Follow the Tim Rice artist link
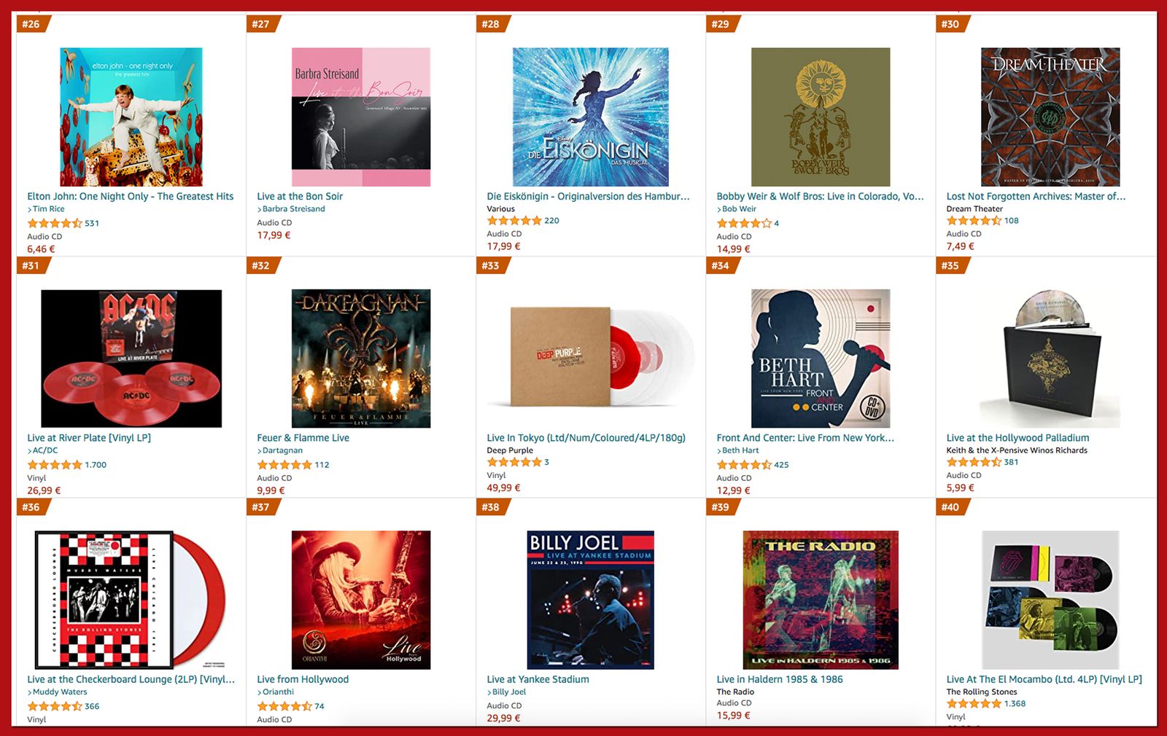Image resolution: width=1167 pixels, height=736 pixels. (x=48, y=209)
